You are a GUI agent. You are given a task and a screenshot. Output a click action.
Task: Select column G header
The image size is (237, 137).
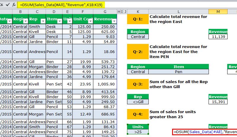(105, 11)
